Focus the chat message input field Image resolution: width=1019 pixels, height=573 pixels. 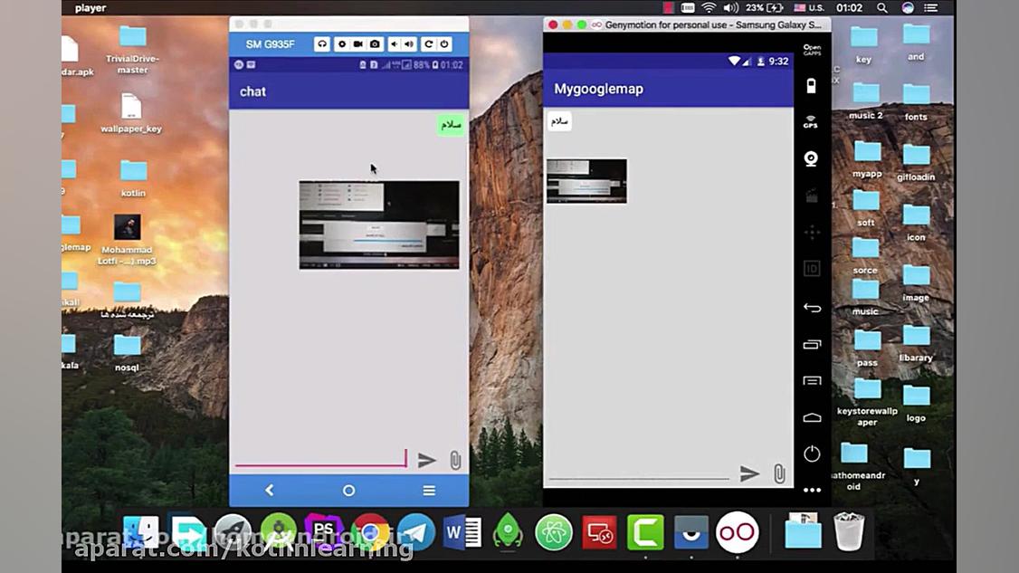[321, 459]
